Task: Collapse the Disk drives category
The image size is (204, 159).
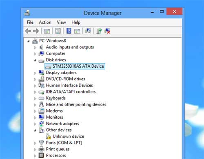Action: pyautogui.click(x=35, y=60)
